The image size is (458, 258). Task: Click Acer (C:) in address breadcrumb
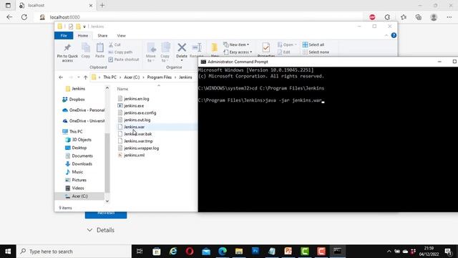point(132,77)
